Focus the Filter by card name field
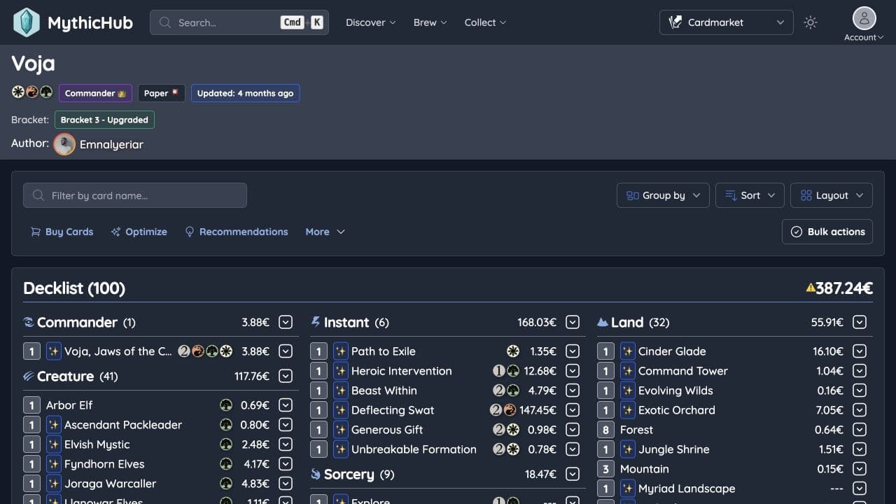Viewport: 896px width, 504px height. pos(135,195)
